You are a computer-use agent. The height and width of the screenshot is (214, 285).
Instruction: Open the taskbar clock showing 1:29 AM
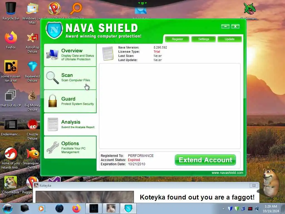coord(271,209)
